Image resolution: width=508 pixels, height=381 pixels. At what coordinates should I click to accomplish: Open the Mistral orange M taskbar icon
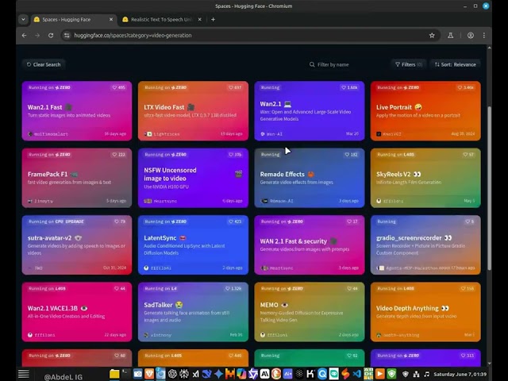point(230,374)
